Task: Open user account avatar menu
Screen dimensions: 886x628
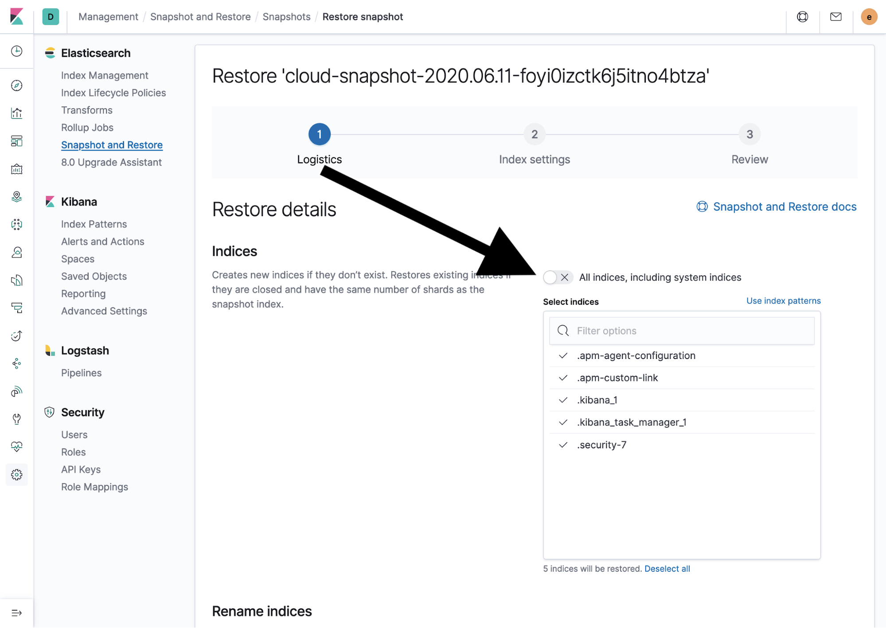Action: (x=869, y=17)
